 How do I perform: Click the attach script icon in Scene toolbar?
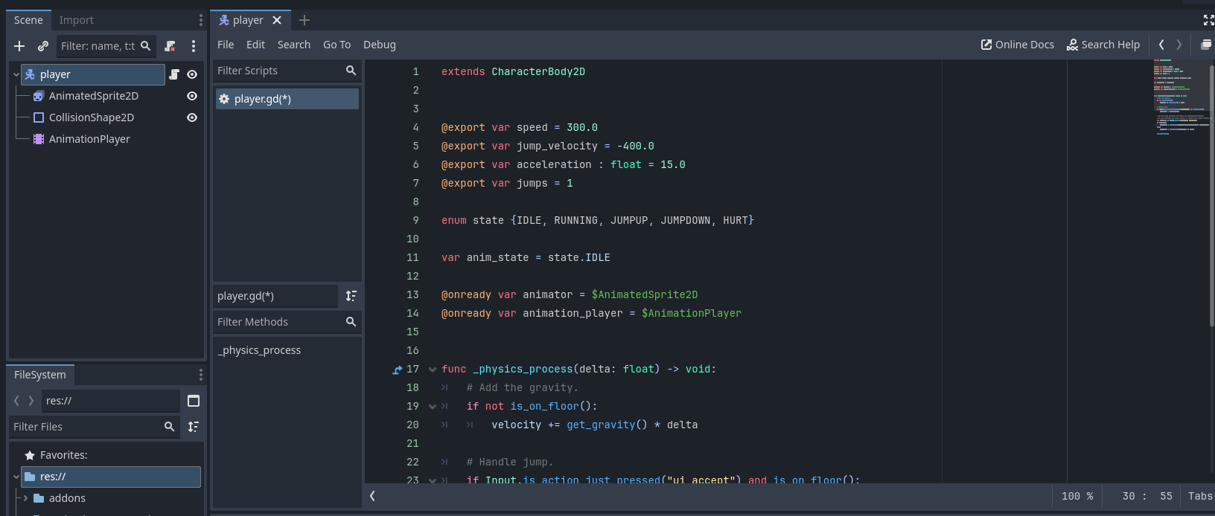coord(170,46)
